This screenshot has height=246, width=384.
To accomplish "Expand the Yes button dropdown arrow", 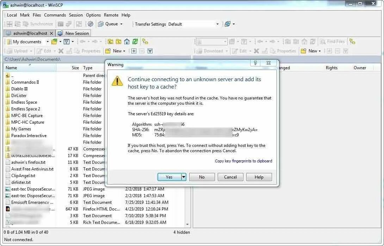I will tap(184, 177).
